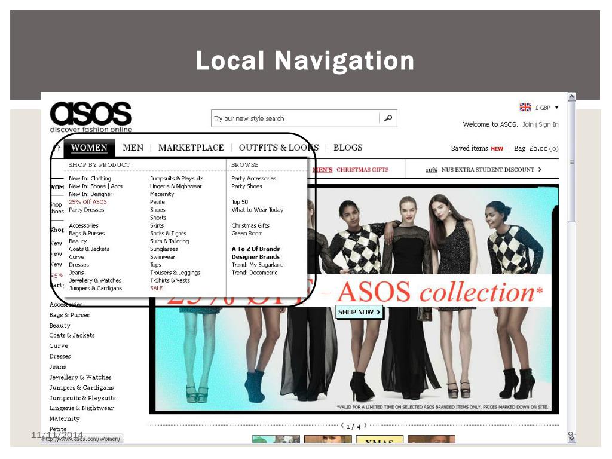Select Suits & Tailoring
The image size is (612, 459).
(169, 241)
